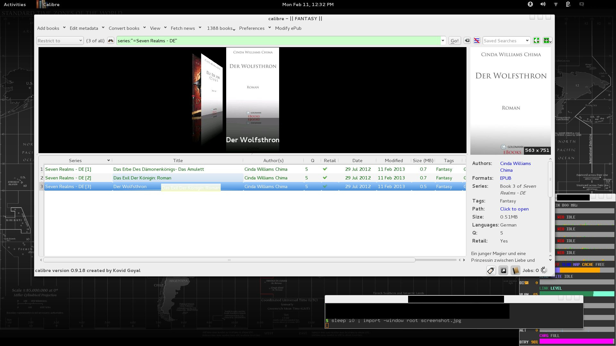Viewport: 616px width, 346px height.
Task: Open the Restrict to dropdown
Action: tap(60, 41)
